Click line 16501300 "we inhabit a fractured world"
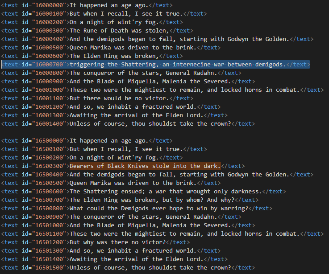 [x=111, y=251]
